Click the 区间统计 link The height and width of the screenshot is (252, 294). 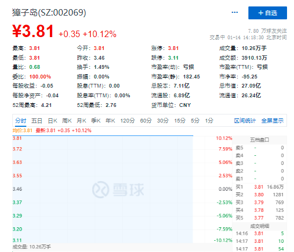tap(245, 120)
